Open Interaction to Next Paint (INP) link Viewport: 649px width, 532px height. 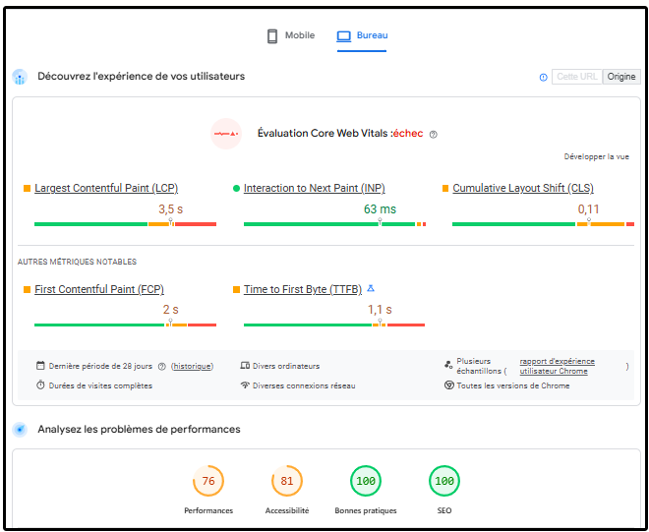(x=314, y=188)
